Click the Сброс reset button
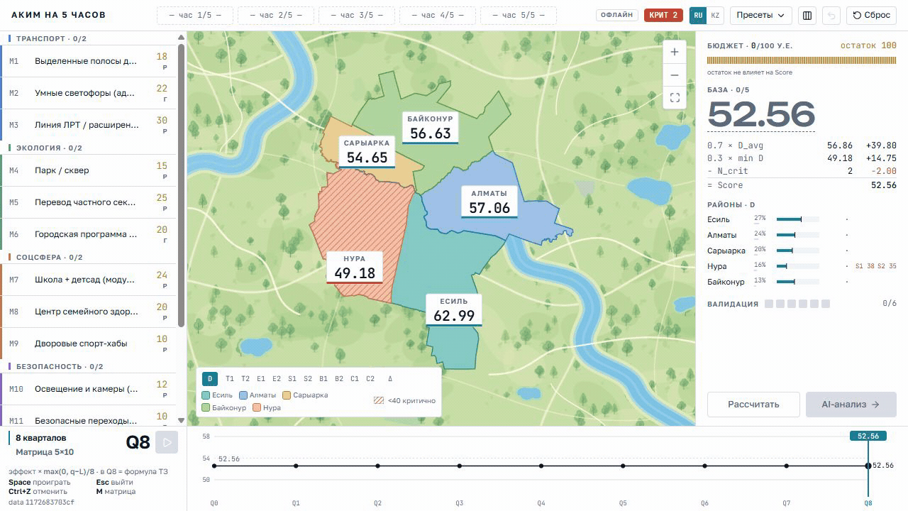 [871, 15]
